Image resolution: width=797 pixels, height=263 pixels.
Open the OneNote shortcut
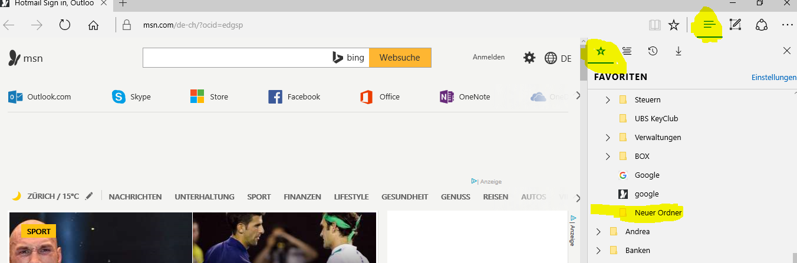point(465,96)
